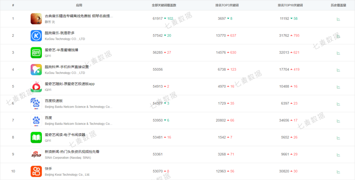355x180 pixels.
Task: Click the 排名TOP10关键词 column header
Action: tap(290, 5)
